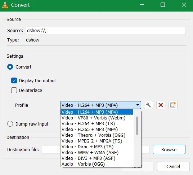
Task: Delete selected profile with red X icon
Action: click(x=161, y=105)
